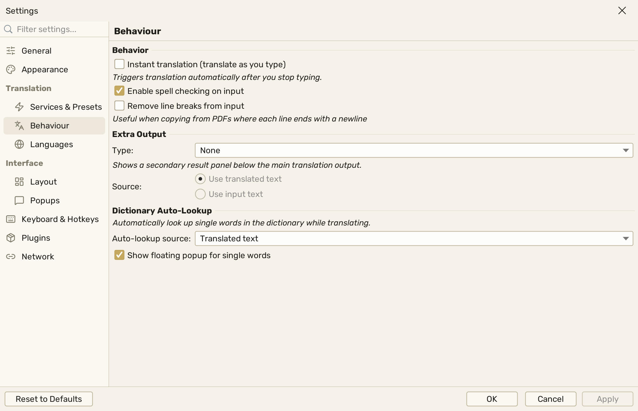
Task: Click the Languages globe icon
Action: click(19, 144)
